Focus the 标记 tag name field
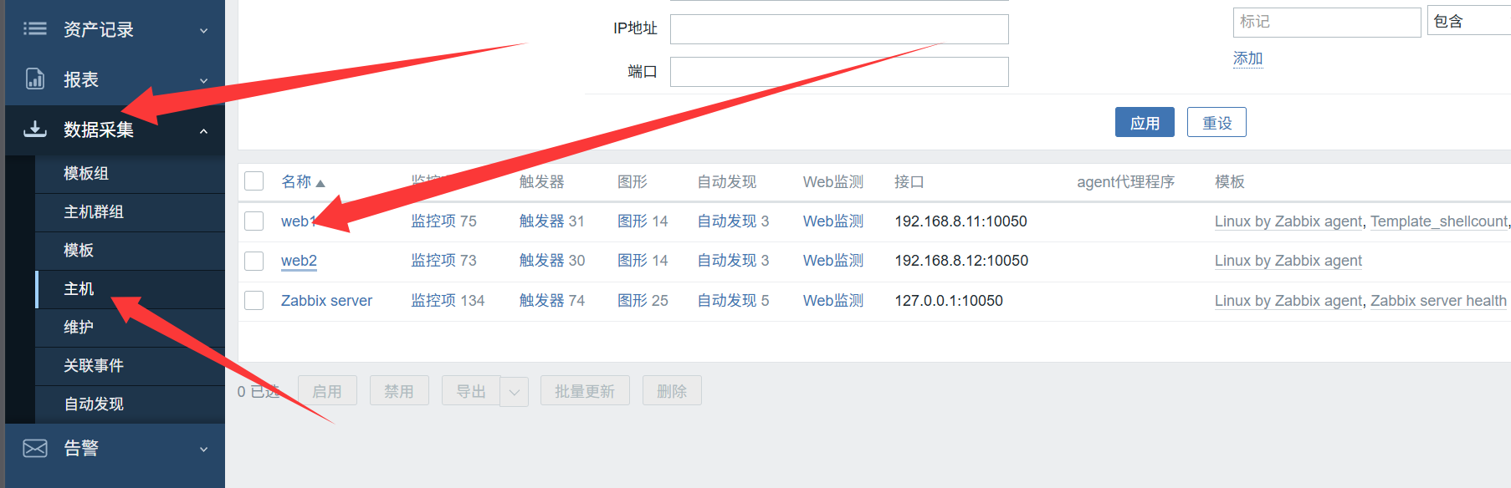 tap(1327, 22)
